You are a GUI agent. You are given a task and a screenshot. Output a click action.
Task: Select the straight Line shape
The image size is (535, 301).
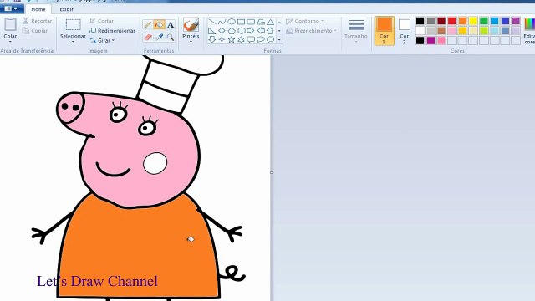(x=211, y=22)
